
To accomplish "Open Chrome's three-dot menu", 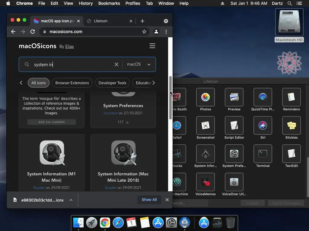I will pyautogui.click(x=166, y=32).
